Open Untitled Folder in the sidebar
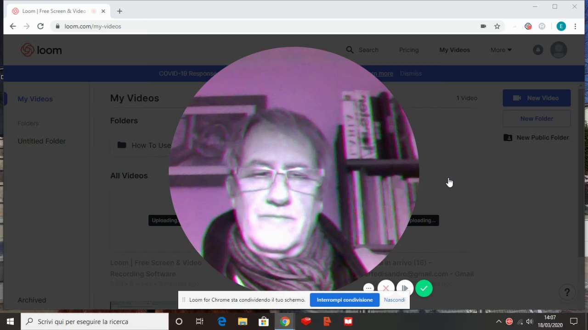This screenshot has height=330, width=588. [41, 141]
